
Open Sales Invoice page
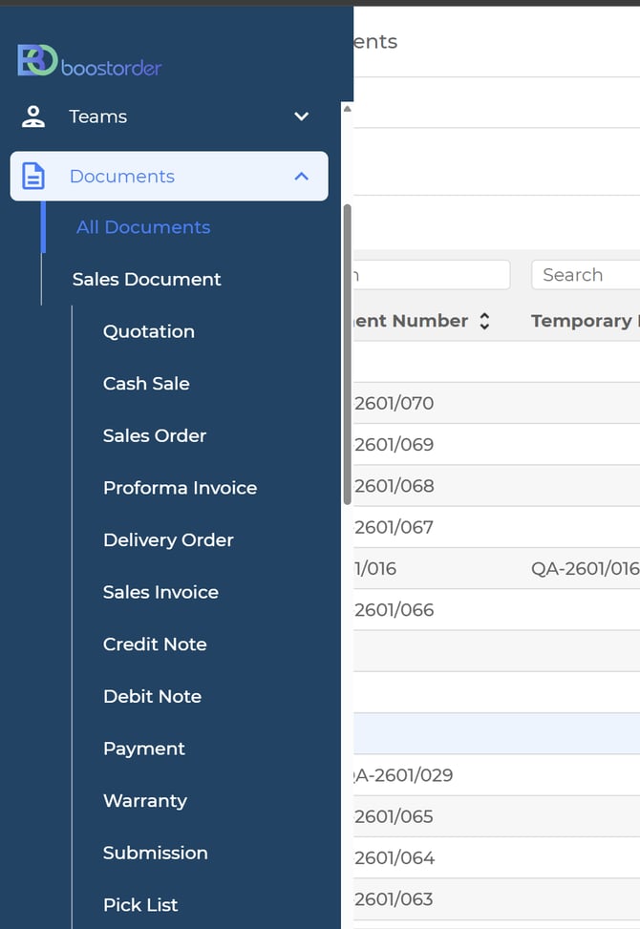(x=160, y=592)
